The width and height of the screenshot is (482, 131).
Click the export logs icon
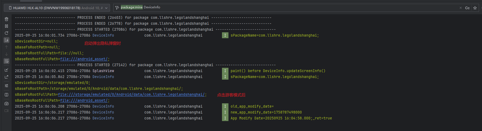pos(6,77)
